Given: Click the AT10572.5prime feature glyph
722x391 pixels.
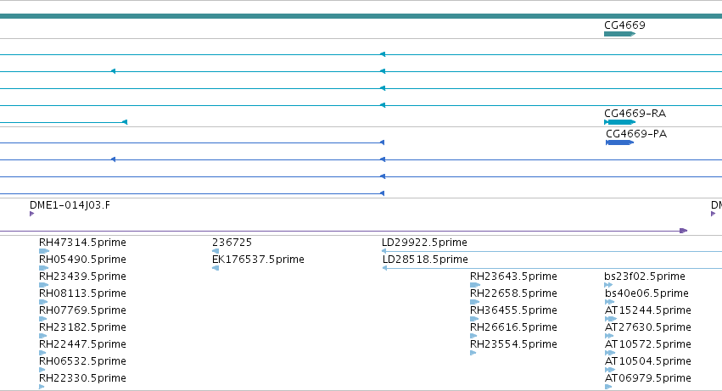Looking at the screenshot, I should pyautogui.click(x=610, y=353).
